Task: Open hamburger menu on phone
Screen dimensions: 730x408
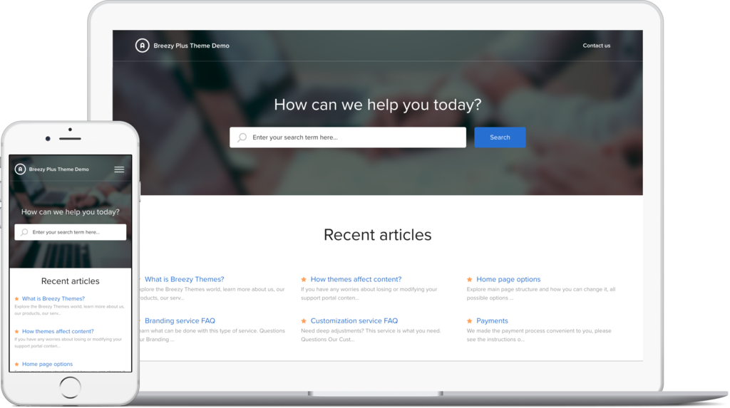Action: [x=119, y=169]
